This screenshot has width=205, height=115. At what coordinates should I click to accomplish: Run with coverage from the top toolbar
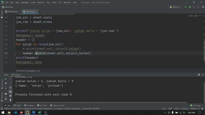click(x=194, y=7)
